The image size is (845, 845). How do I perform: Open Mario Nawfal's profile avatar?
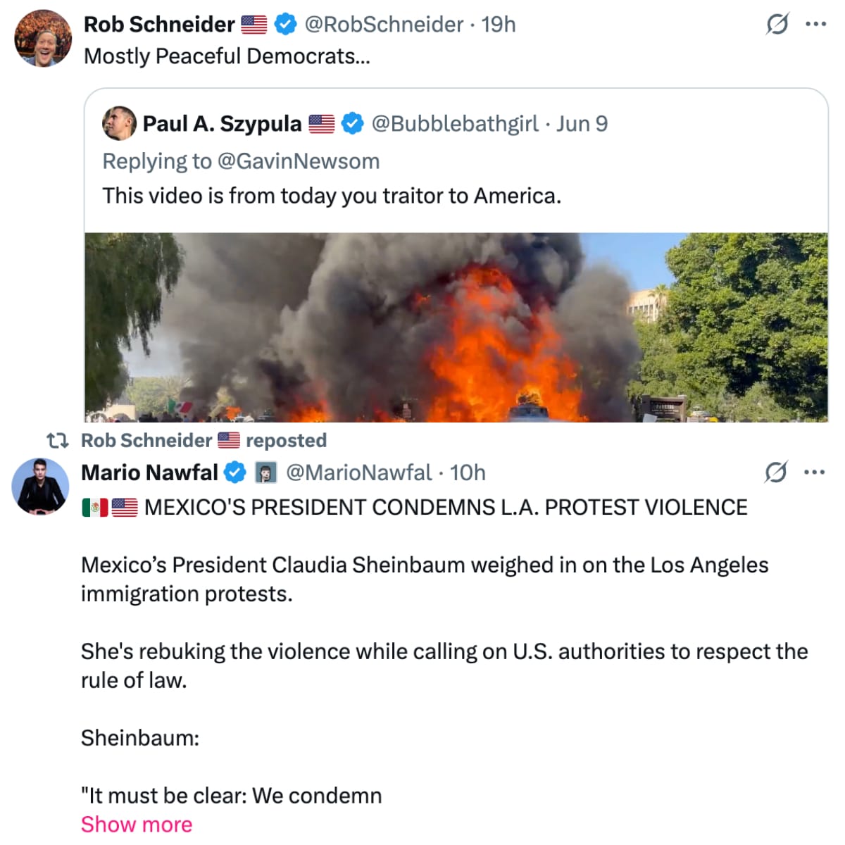(x=40, y=487)
